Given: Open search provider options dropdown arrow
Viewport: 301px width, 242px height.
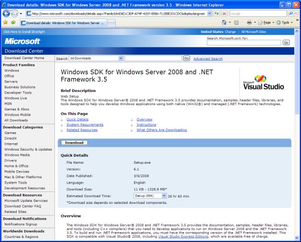Looking at the screenshot, I should pyautogui.click(x=296, y=14).
